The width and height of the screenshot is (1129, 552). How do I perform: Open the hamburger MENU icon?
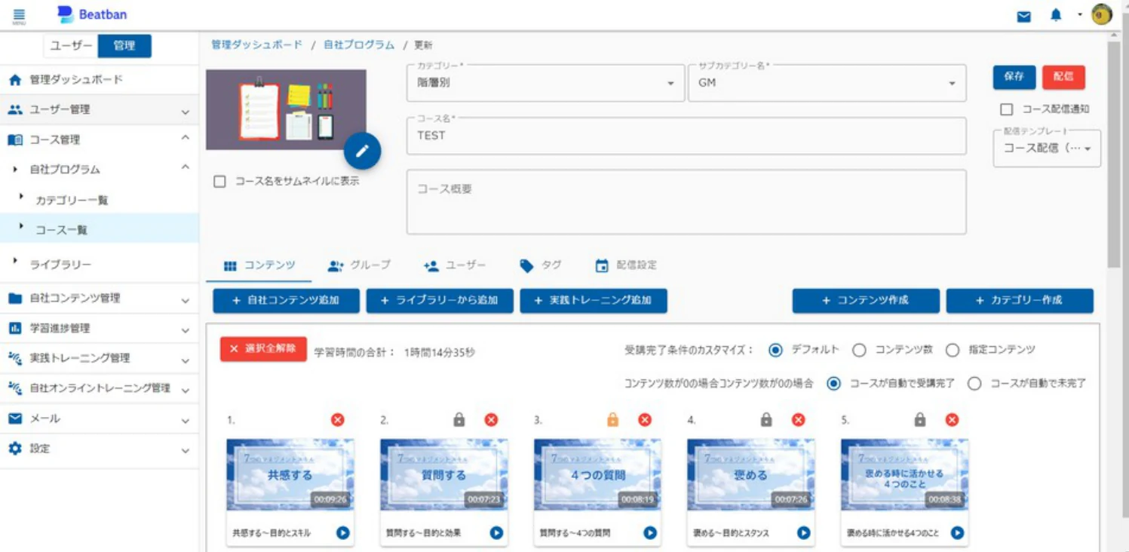pyautogui.click(x=19, y=16)
